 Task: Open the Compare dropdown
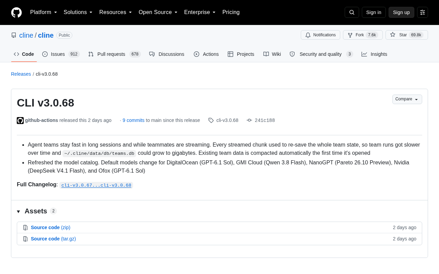[x=407, y=99]
